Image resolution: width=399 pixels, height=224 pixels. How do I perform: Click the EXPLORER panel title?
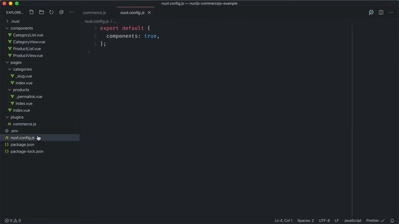[x=15, y=12]
